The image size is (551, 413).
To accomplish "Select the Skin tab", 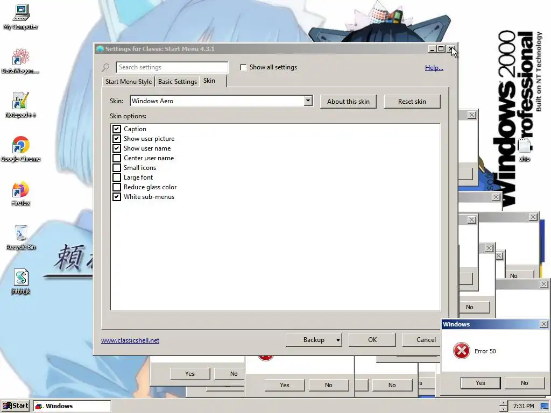I will tap(213, 81).
